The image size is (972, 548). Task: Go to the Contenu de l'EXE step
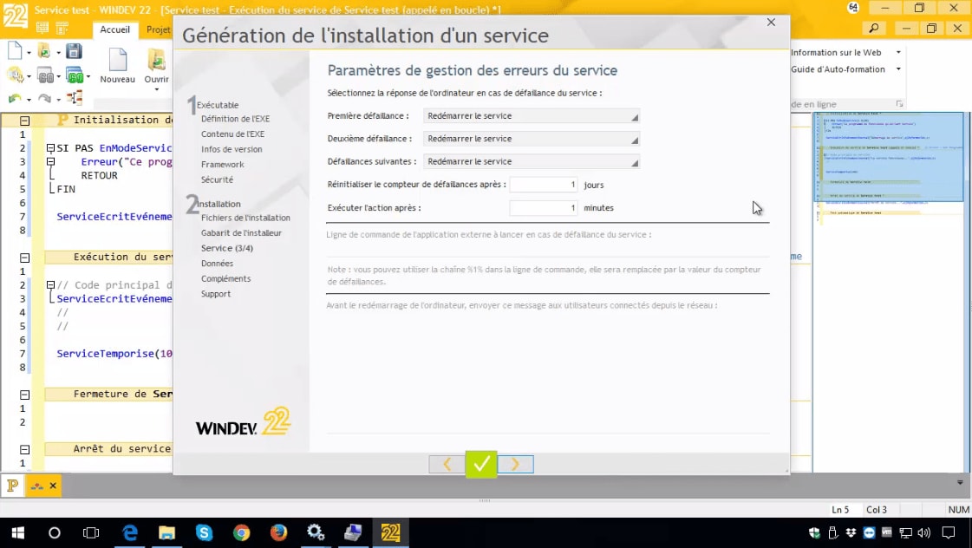click(232, 134)
